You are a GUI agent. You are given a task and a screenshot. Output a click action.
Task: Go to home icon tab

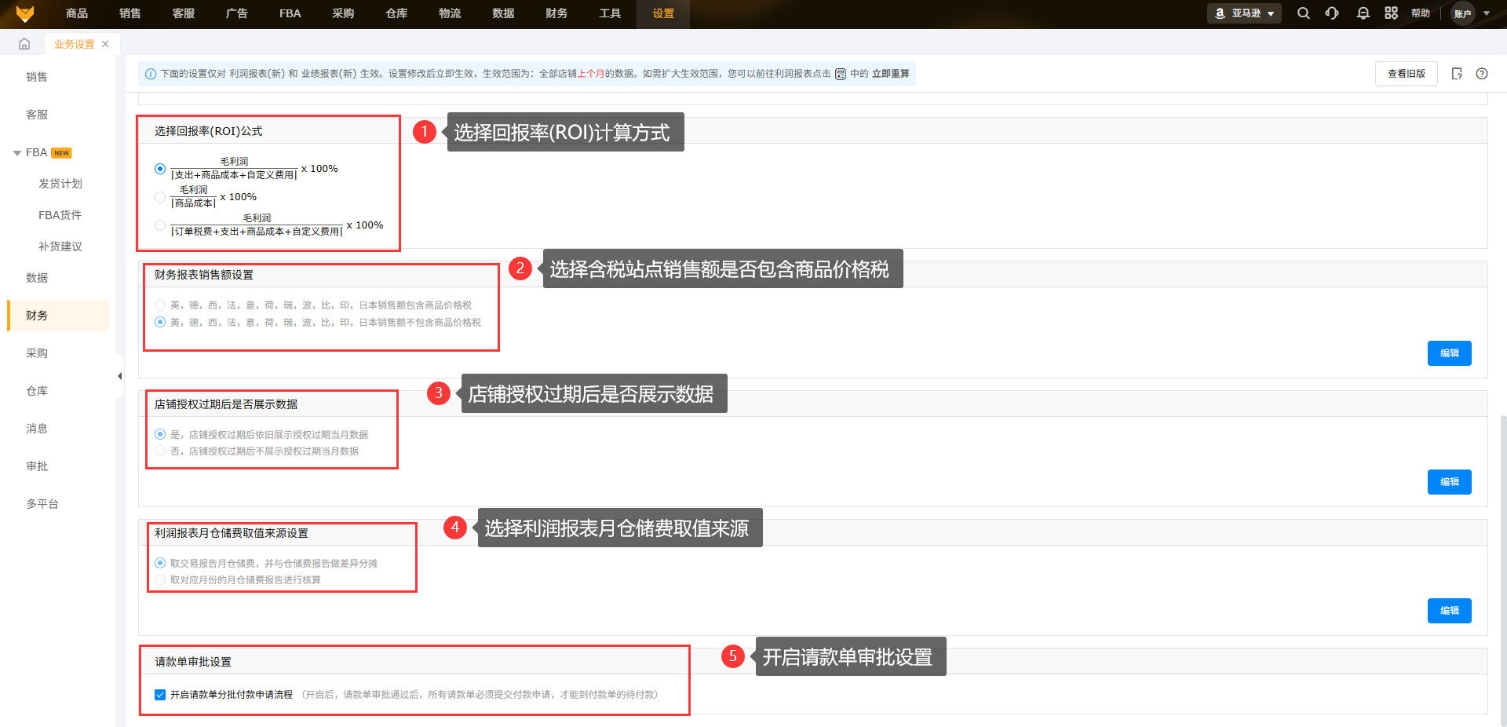point(24,44)
